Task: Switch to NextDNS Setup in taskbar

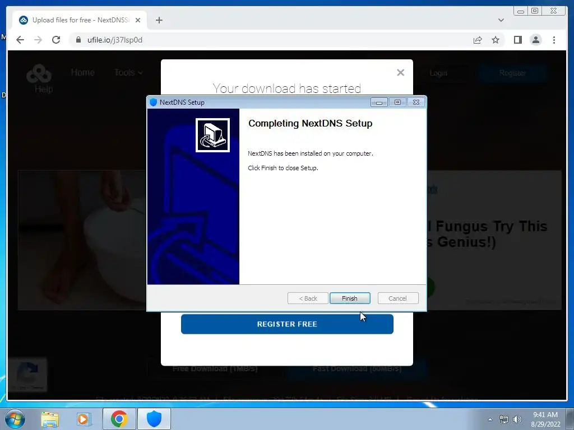Action: 154,419
